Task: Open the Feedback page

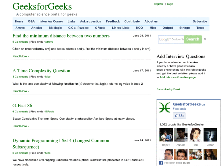Action: click(x=113, y=21)
